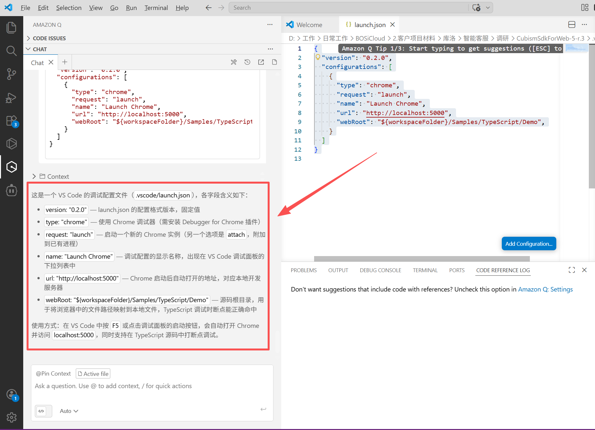Click the document icon in the chat toolbar

[274, 62]
